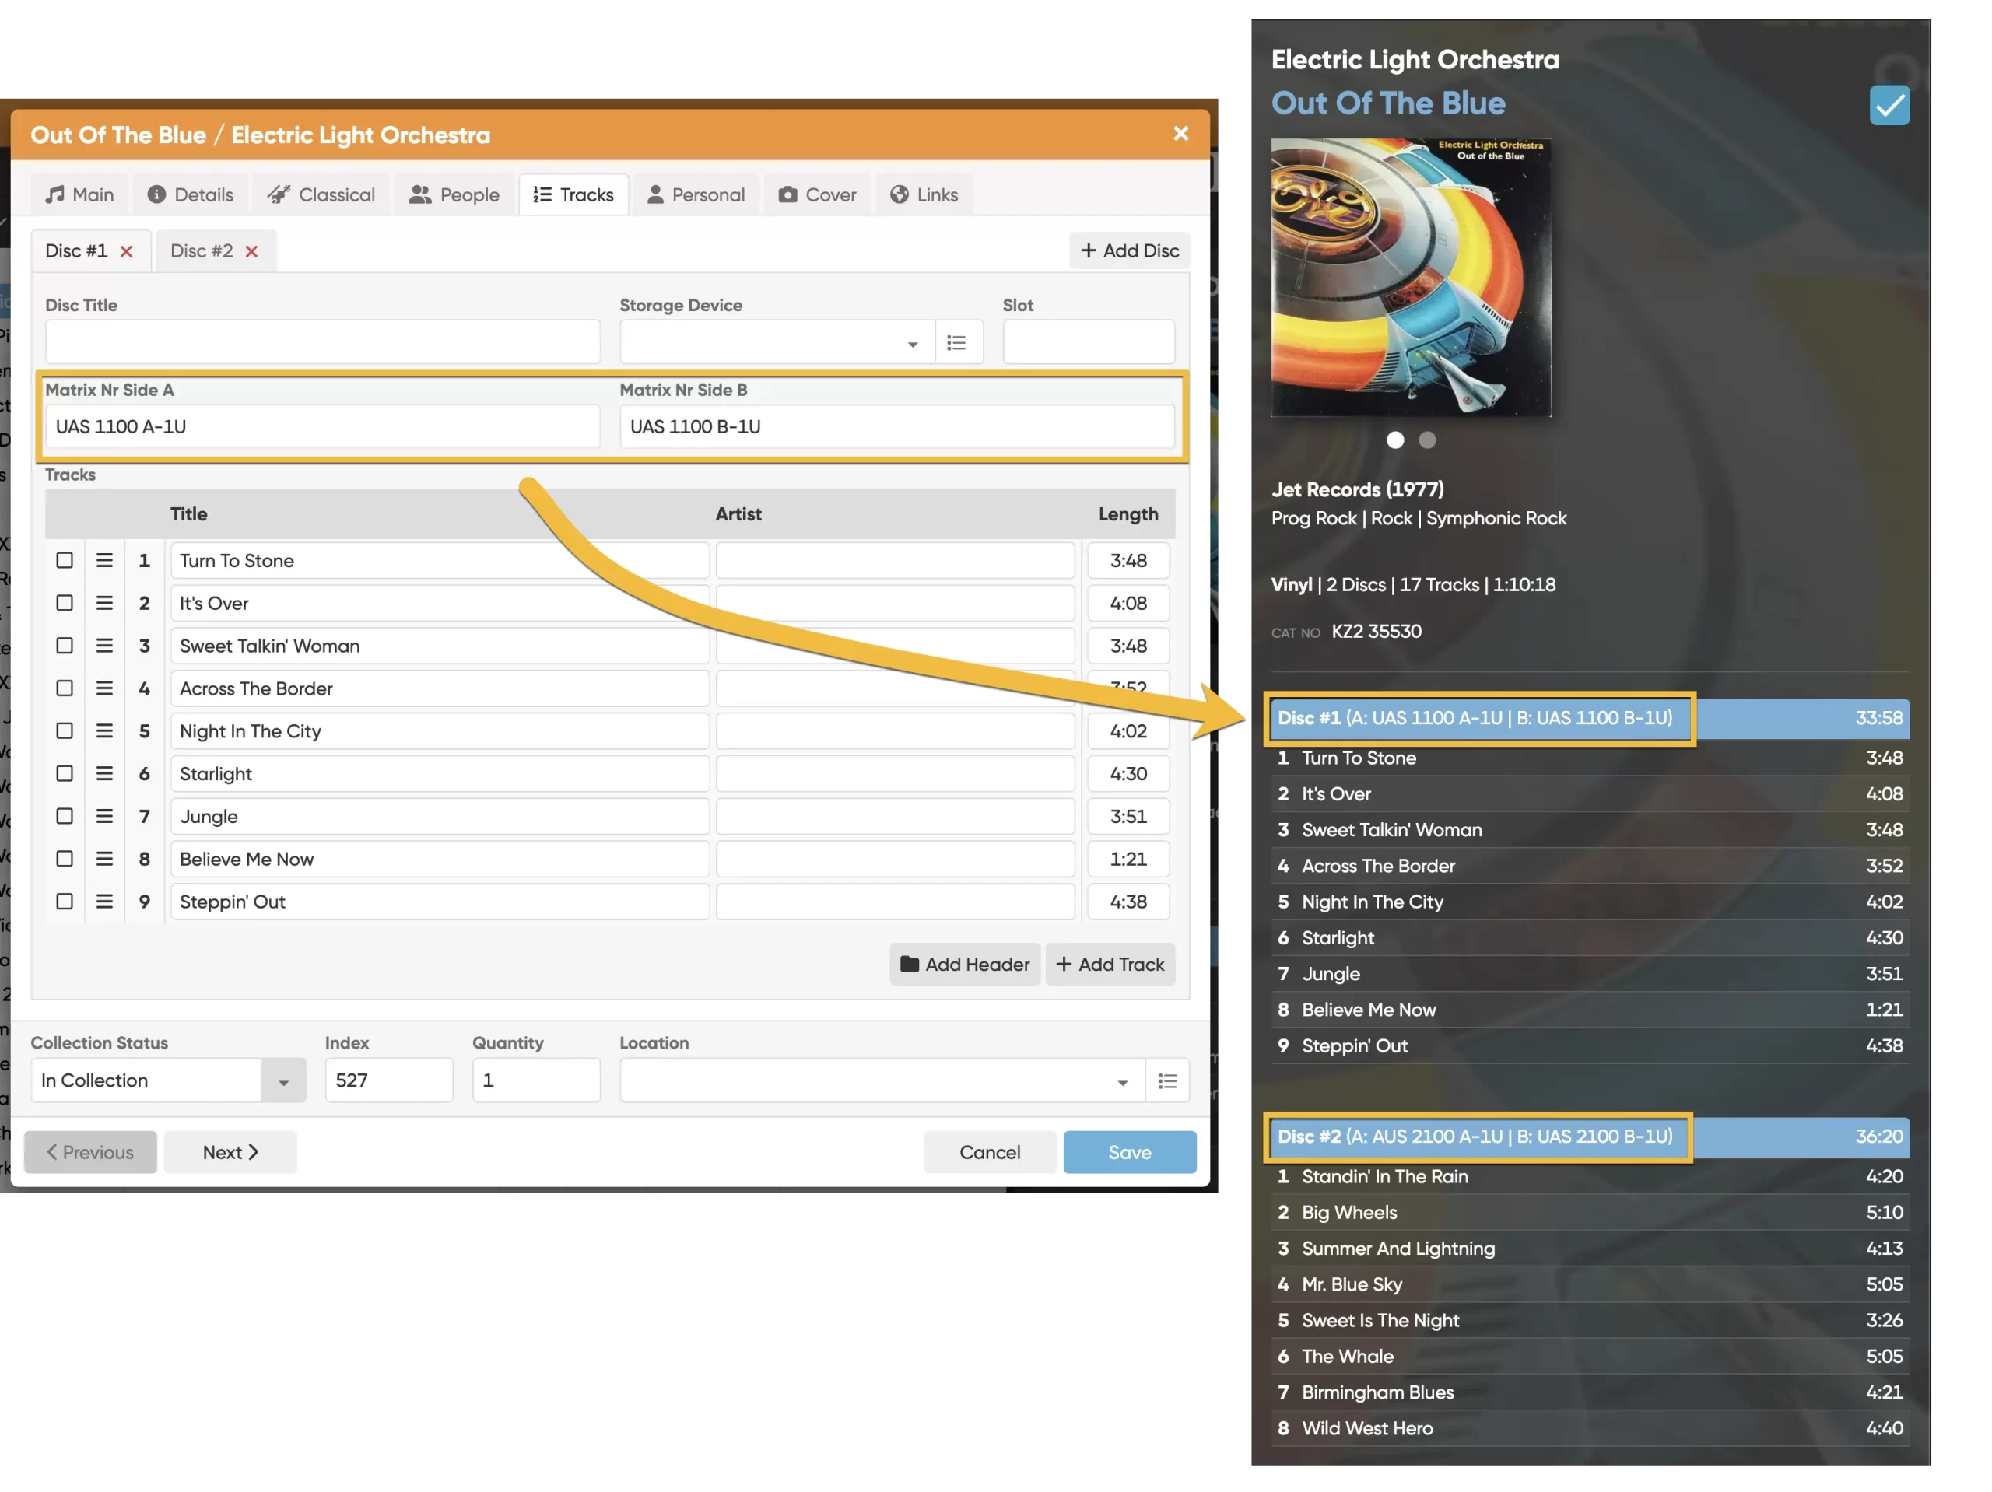Save the album changes

point(1129,1153)
